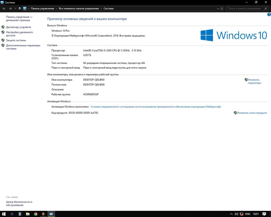The width and height of the screenshot is (271, 217).
Task: Click shield icon beside 'Диспетчер устройств'
Action: click(x=3, y=27)
